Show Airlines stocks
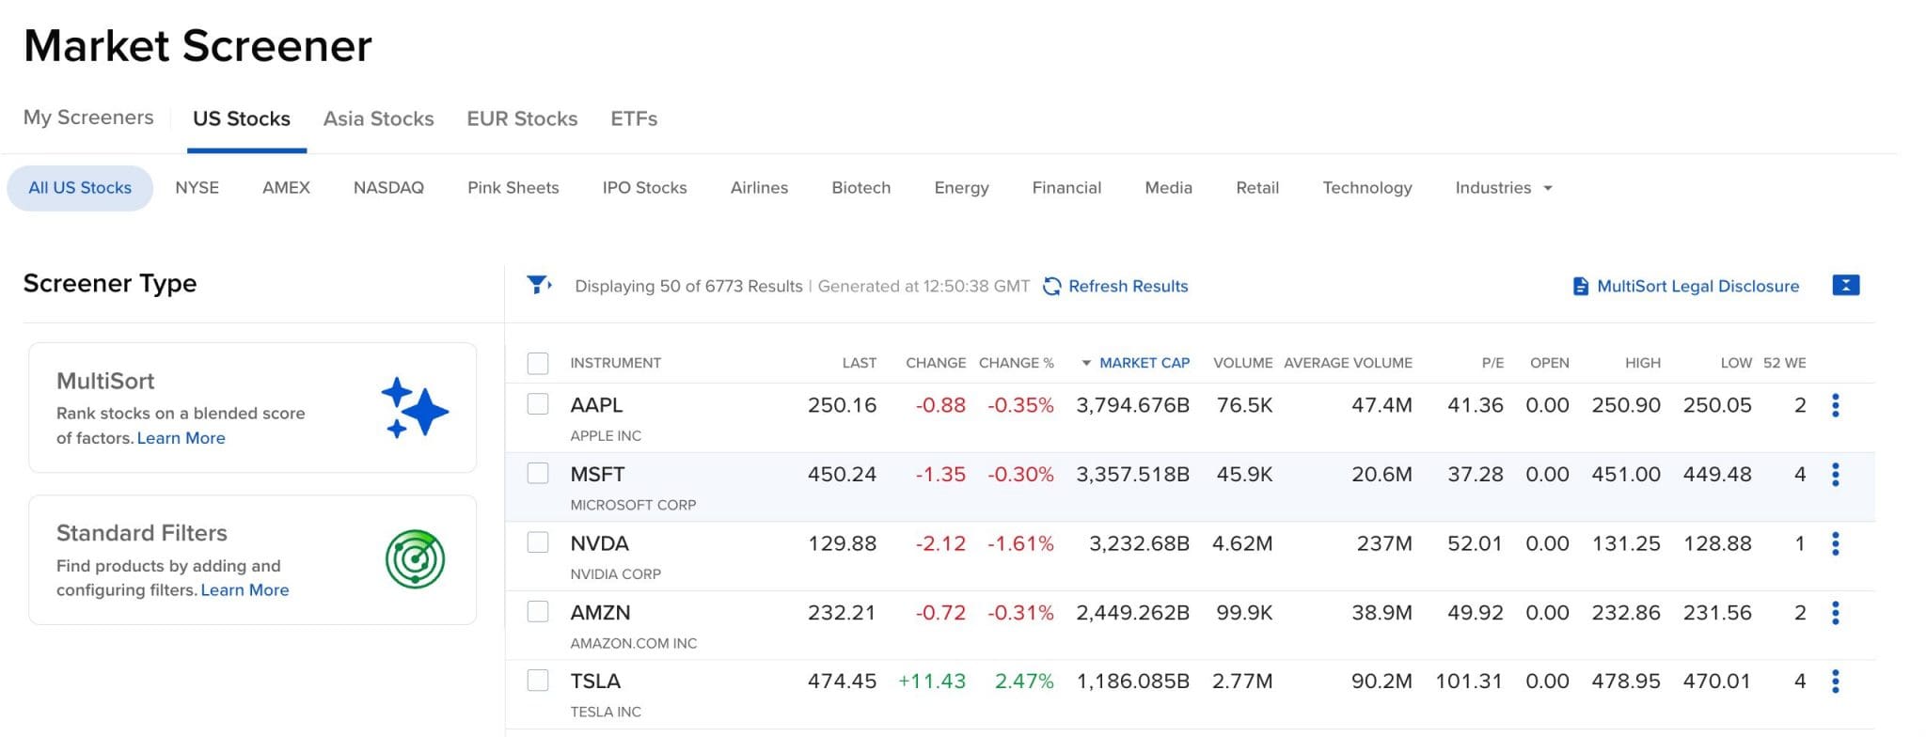 [759, 188]
